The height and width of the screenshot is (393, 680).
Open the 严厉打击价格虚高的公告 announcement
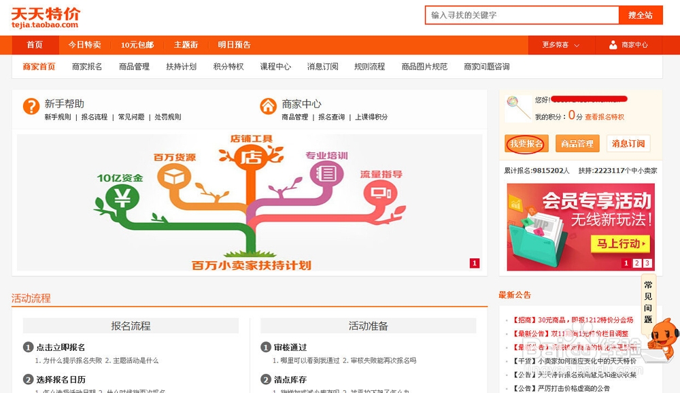561,388
